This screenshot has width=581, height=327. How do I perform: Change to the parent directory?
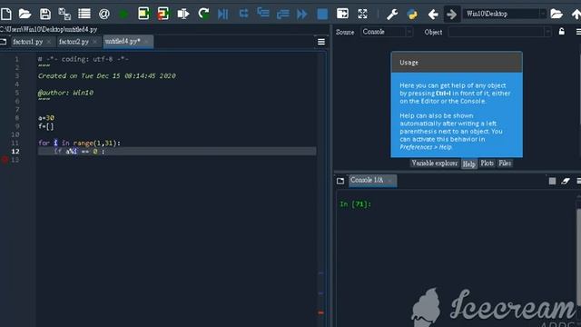[576, 15]
